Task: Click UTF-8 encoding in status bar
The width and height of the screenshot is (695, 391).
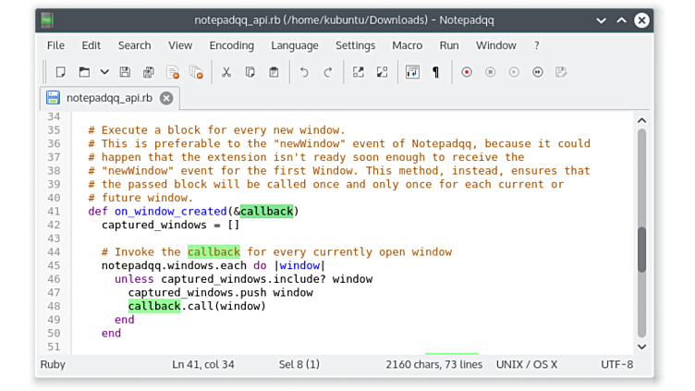Action: pyautogui.click(x=616, y=364)
